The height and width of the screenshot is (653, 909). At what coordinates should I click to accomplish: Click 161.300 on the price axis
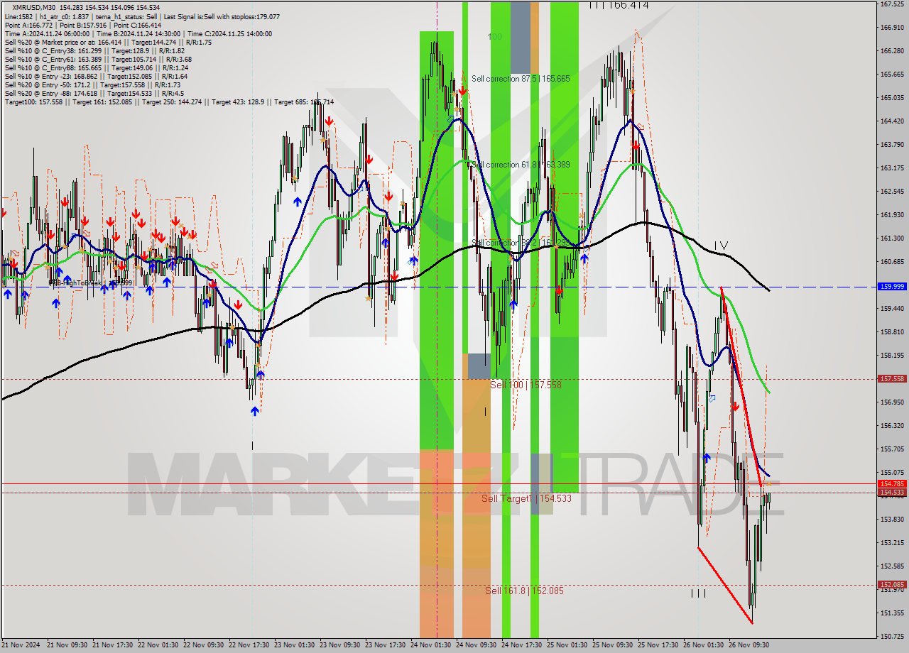pyautogui.click(x=892, y=238)
